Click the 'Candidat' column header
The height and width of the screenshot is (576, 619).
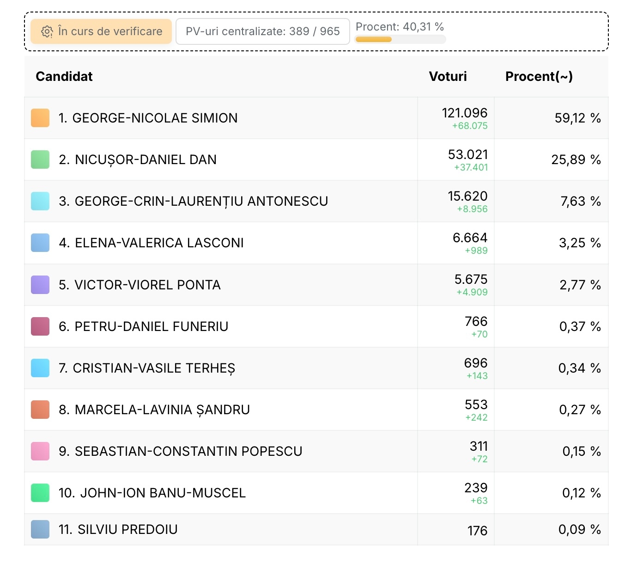[64, 76]
